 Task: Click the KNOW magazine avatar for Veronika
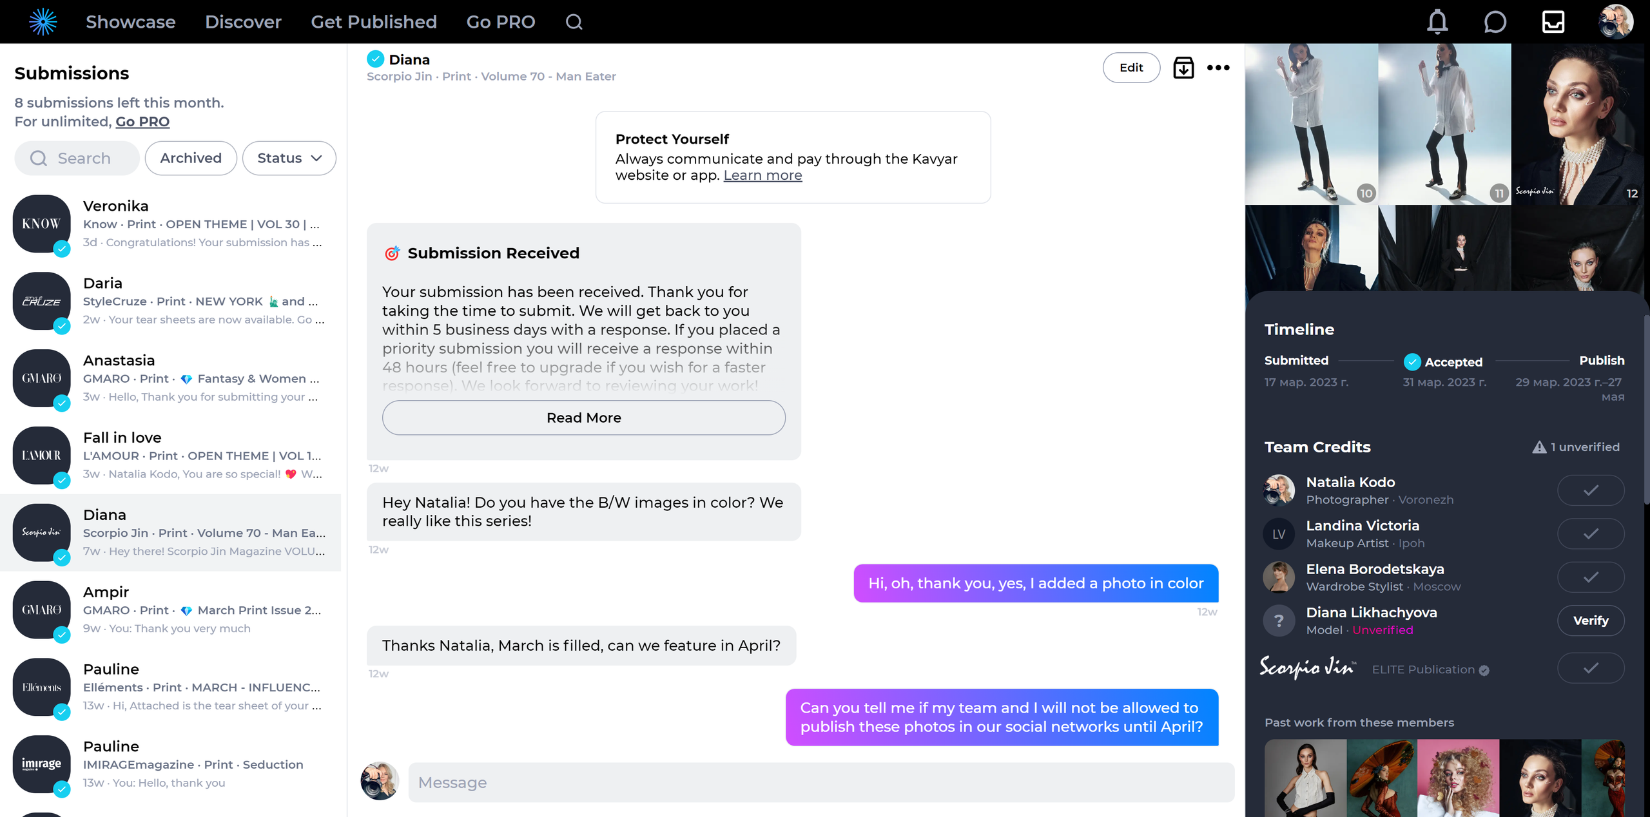pos(42,224)
